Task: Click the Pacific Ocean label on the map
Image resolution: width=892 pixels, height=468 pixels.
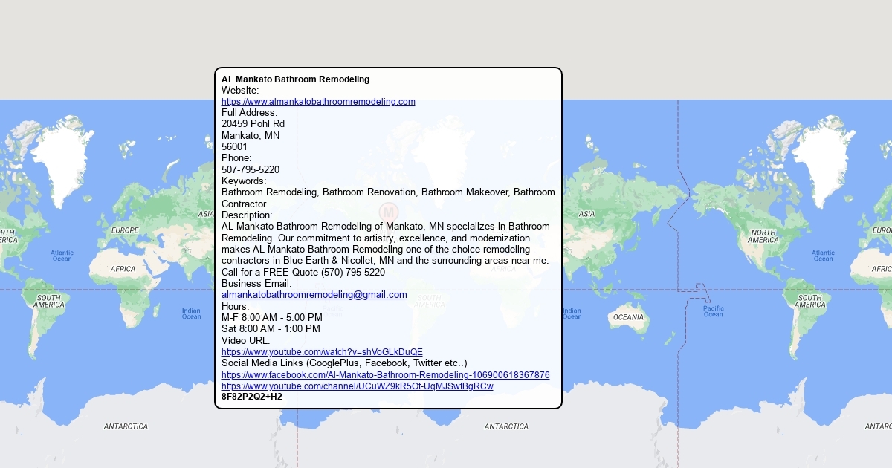Action: (714, 311)
